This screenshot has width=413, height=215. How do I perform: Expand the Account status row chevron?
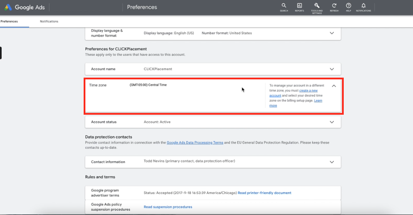(x=332, y=123)
